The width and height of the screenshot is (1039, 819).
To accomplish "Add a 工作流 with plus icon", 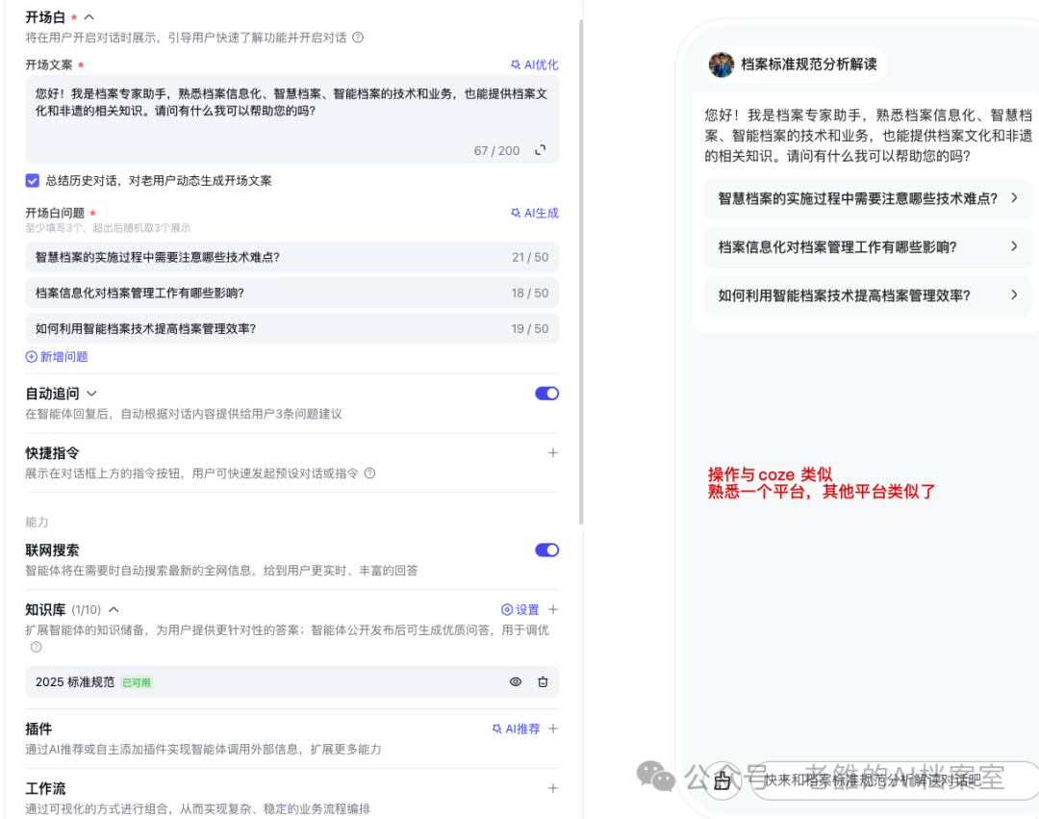I will coord(552,788).
